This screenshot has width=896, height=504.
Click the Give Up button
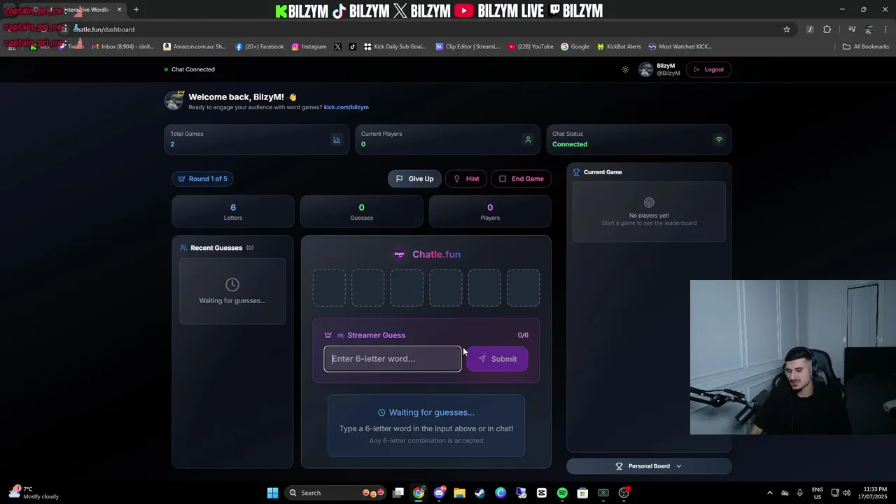click(x=414, y=178)
